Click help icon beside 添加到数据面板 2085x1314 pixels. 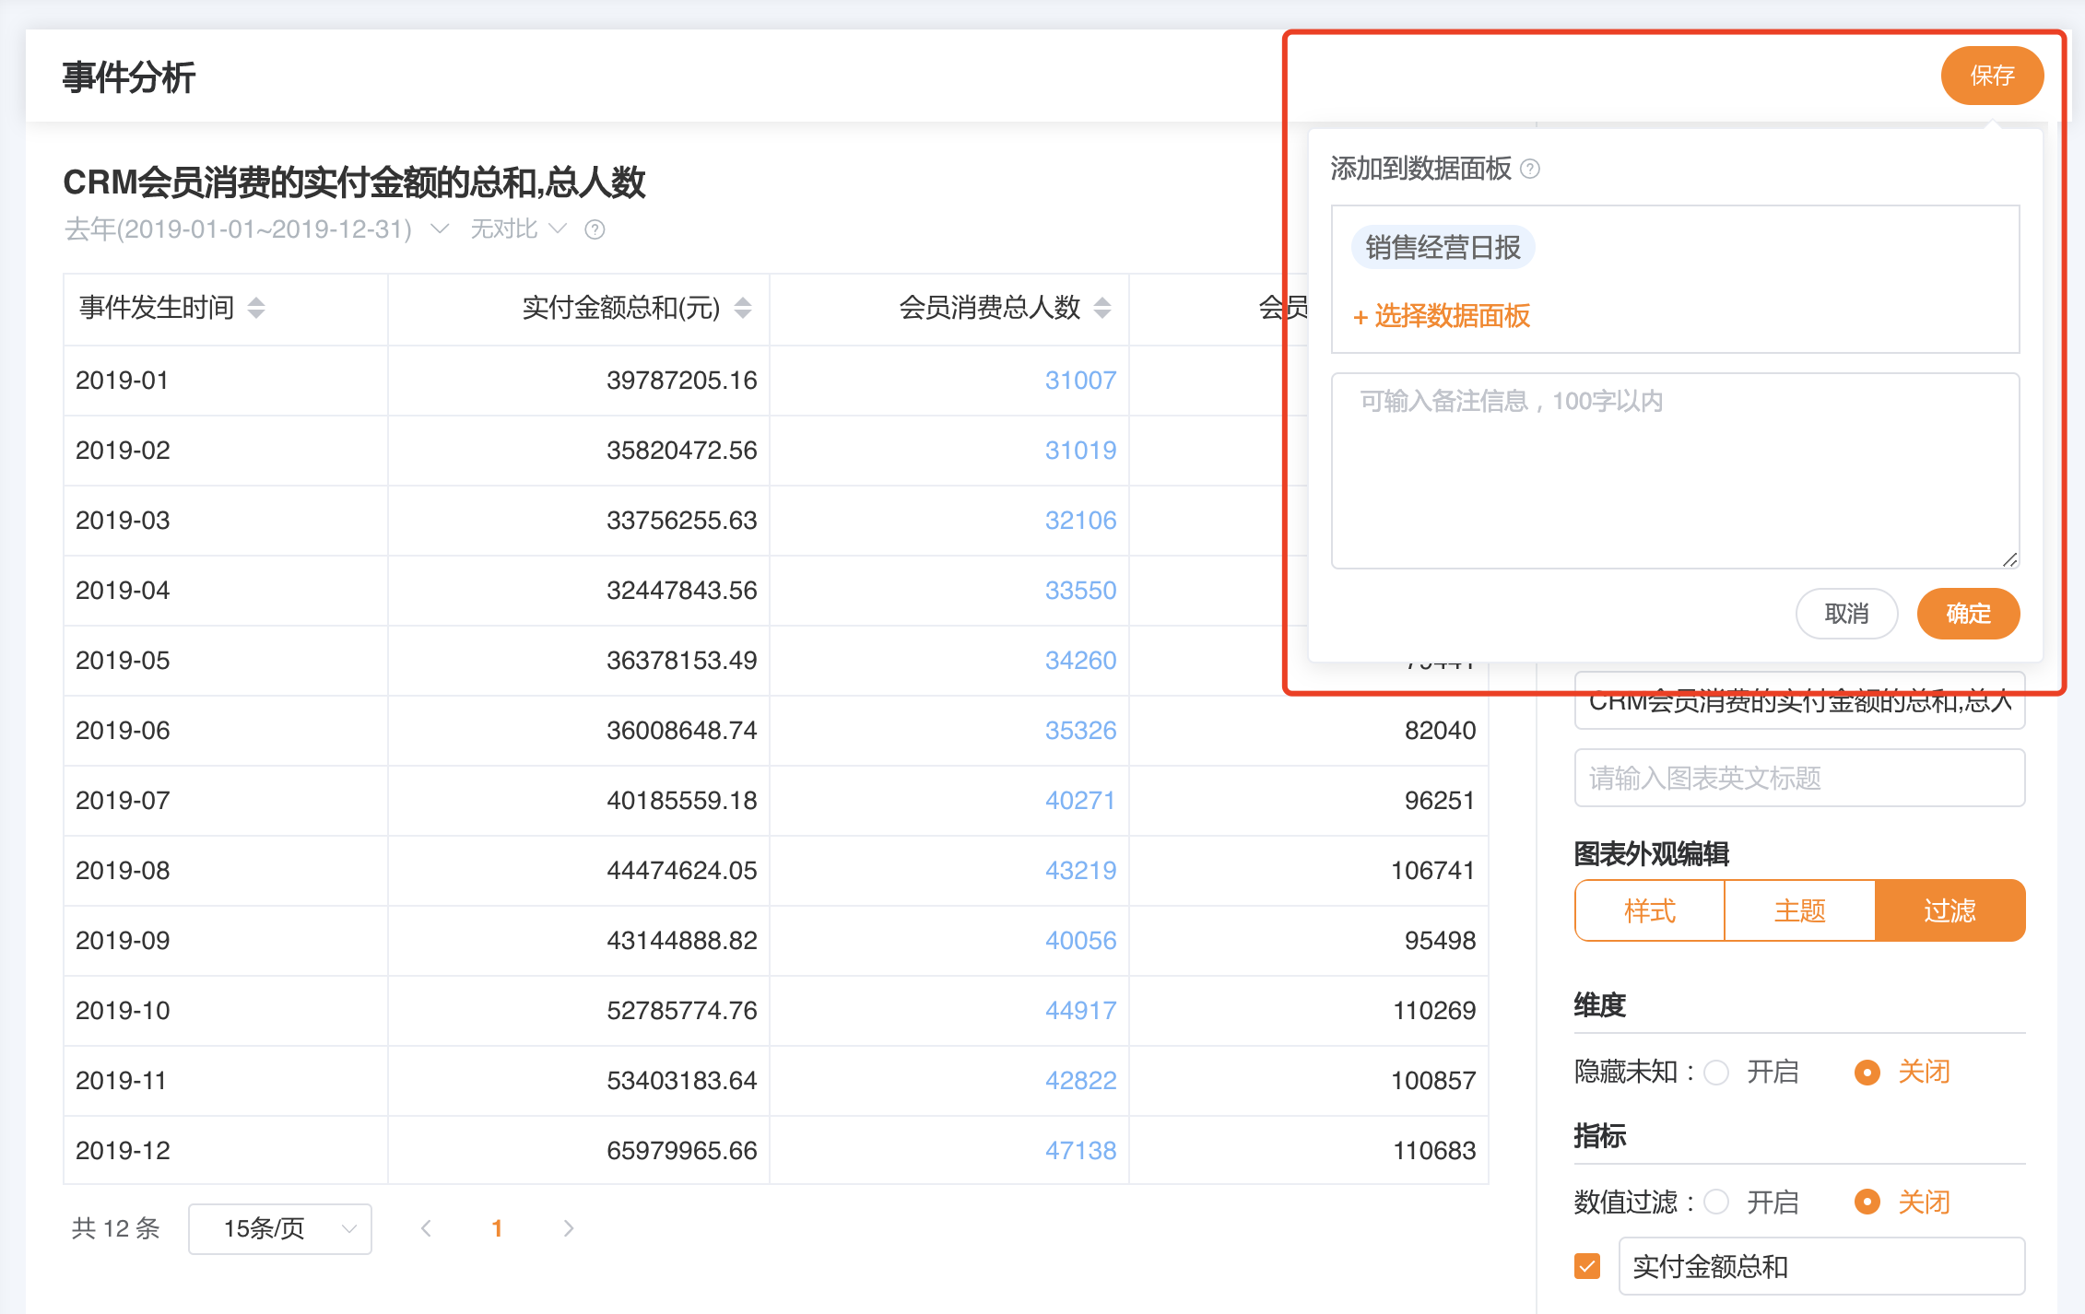point(1530,169)
